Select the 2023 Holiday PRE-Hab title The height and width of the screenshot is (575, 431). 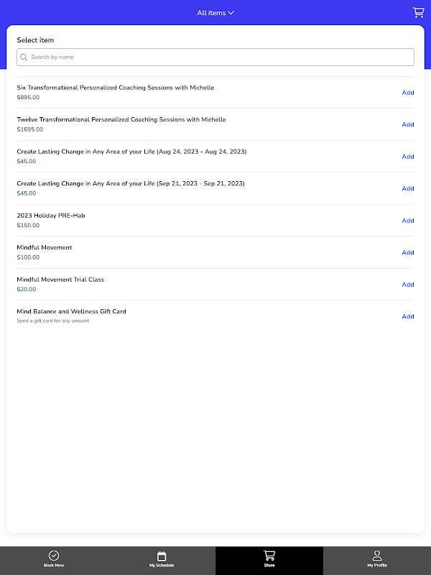point(51,216)
